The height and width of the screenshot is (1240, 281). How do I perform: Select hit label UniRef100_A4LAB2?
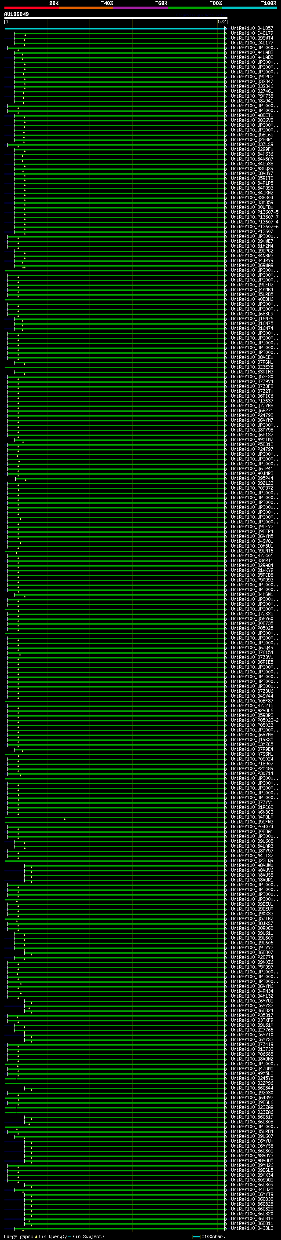[252, 57]
